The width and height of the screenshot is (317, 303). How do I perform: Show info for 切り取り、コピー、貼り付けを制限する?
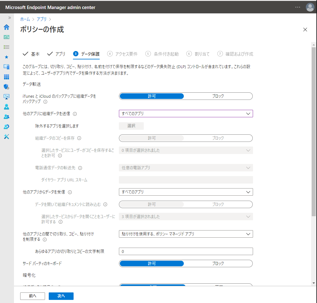pyautogui.click(x=45, y=240)
